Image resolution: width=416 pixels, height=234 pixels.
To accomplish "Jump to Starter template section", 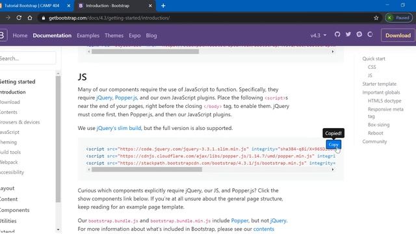I will pos(380,84).
